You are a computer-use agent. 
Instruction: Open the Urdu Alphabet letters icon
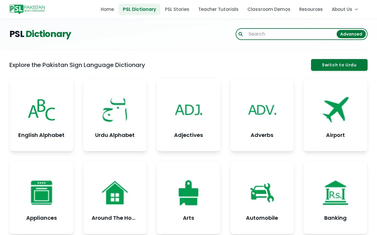coord(115,110)
